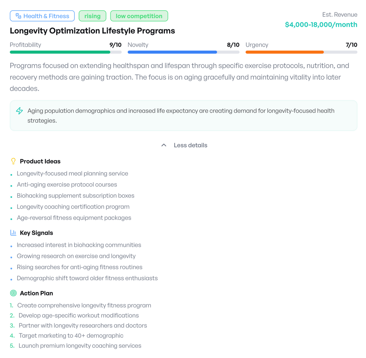Click the lightbulb icon beside Product Ideas
The image size is (366, 358).
tap(13, 161)
